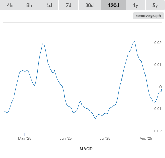This screenshot has width=165, height=158.
Task: Select the 30d range tab
Action: click(89, 5)
